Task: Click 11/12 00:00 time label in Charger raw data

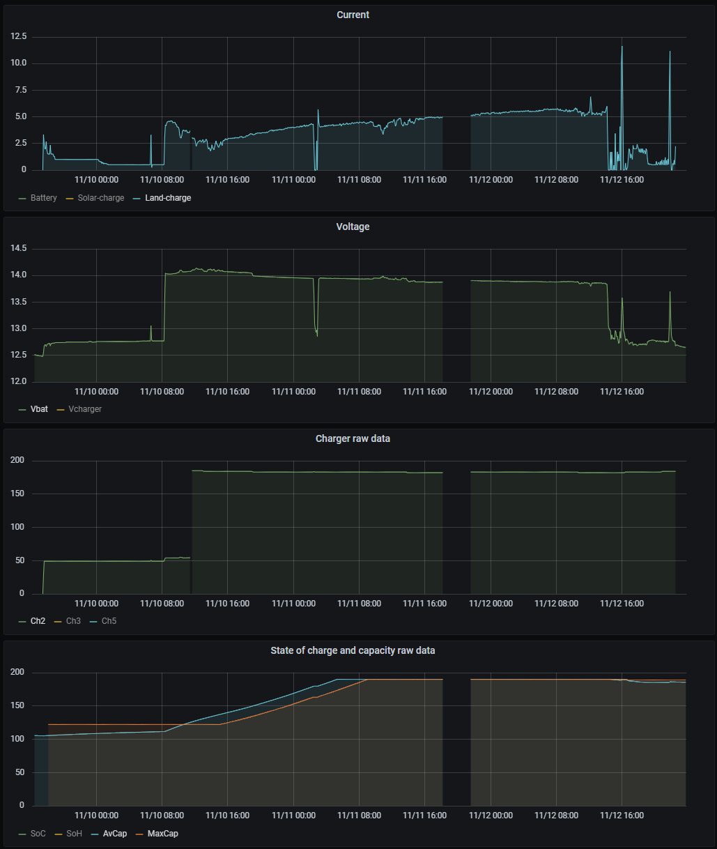Action: coord(491,604)
